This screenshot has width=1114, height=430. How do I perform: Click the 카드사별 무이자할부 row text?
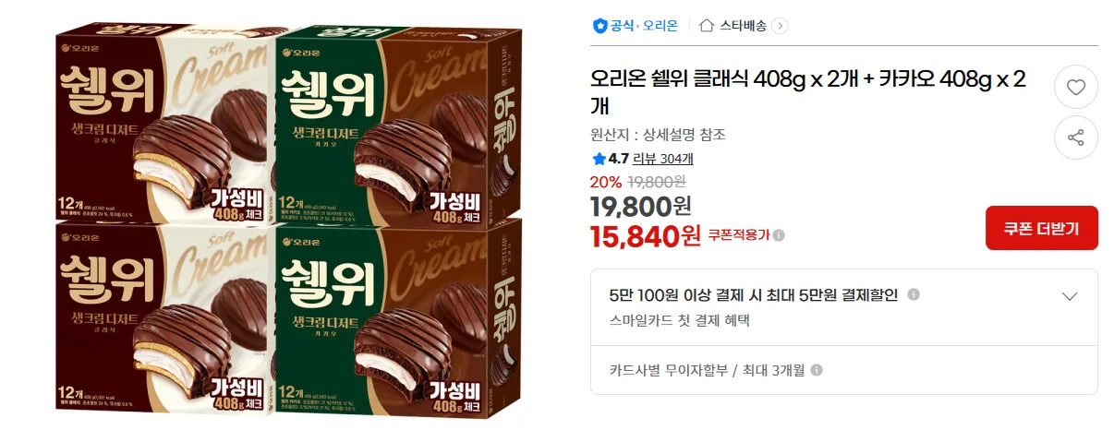coord(707,370)
